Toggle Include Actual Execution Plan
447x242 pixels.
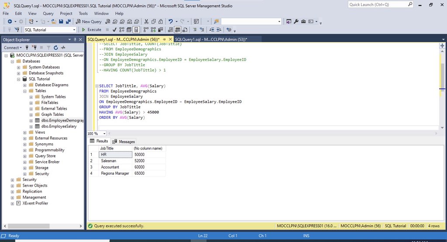(x=146, y=30)
